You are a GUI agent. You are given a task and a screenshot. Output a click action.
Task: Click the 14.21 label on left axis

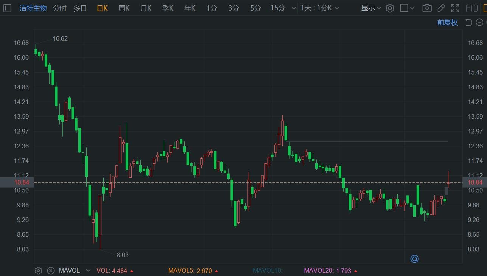point(21,102)
